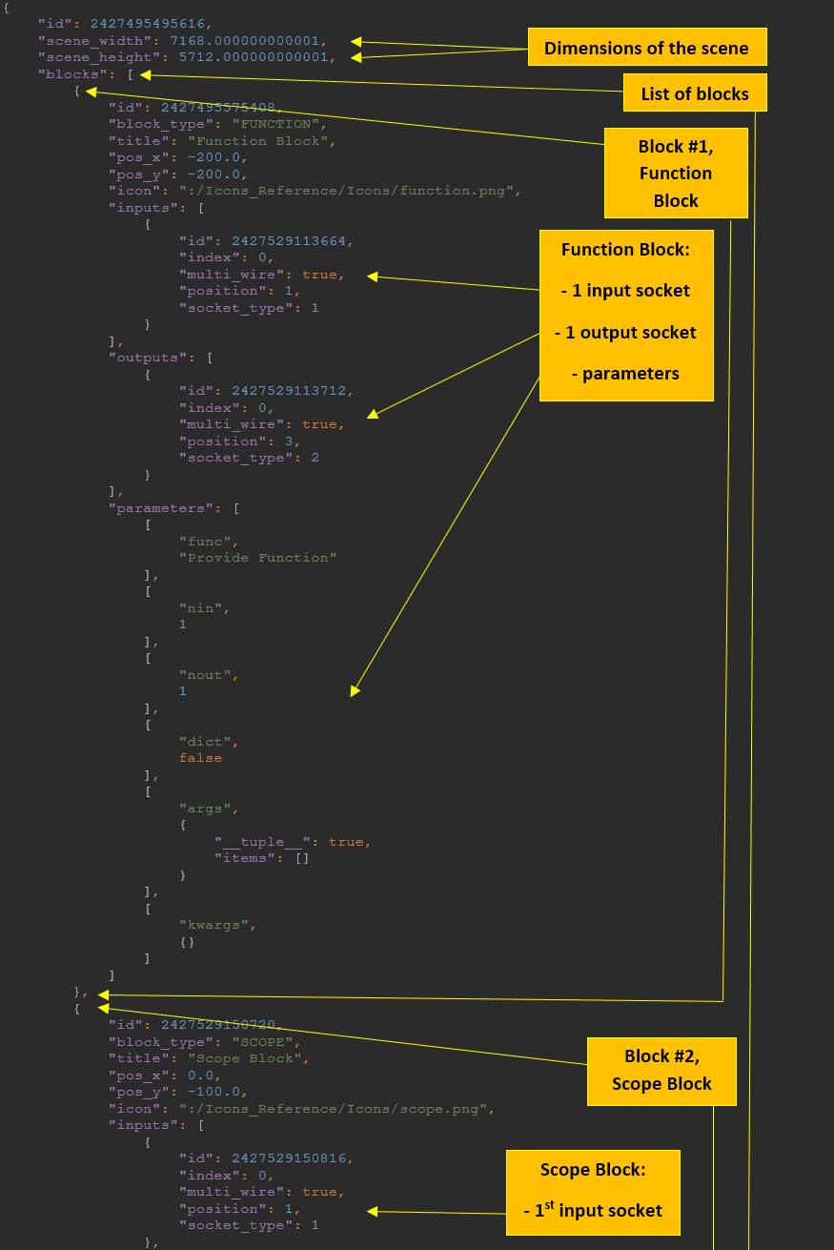834x1250 pixels.
Task: Click the "func" parameter name
Action: [x=206, y=542]
